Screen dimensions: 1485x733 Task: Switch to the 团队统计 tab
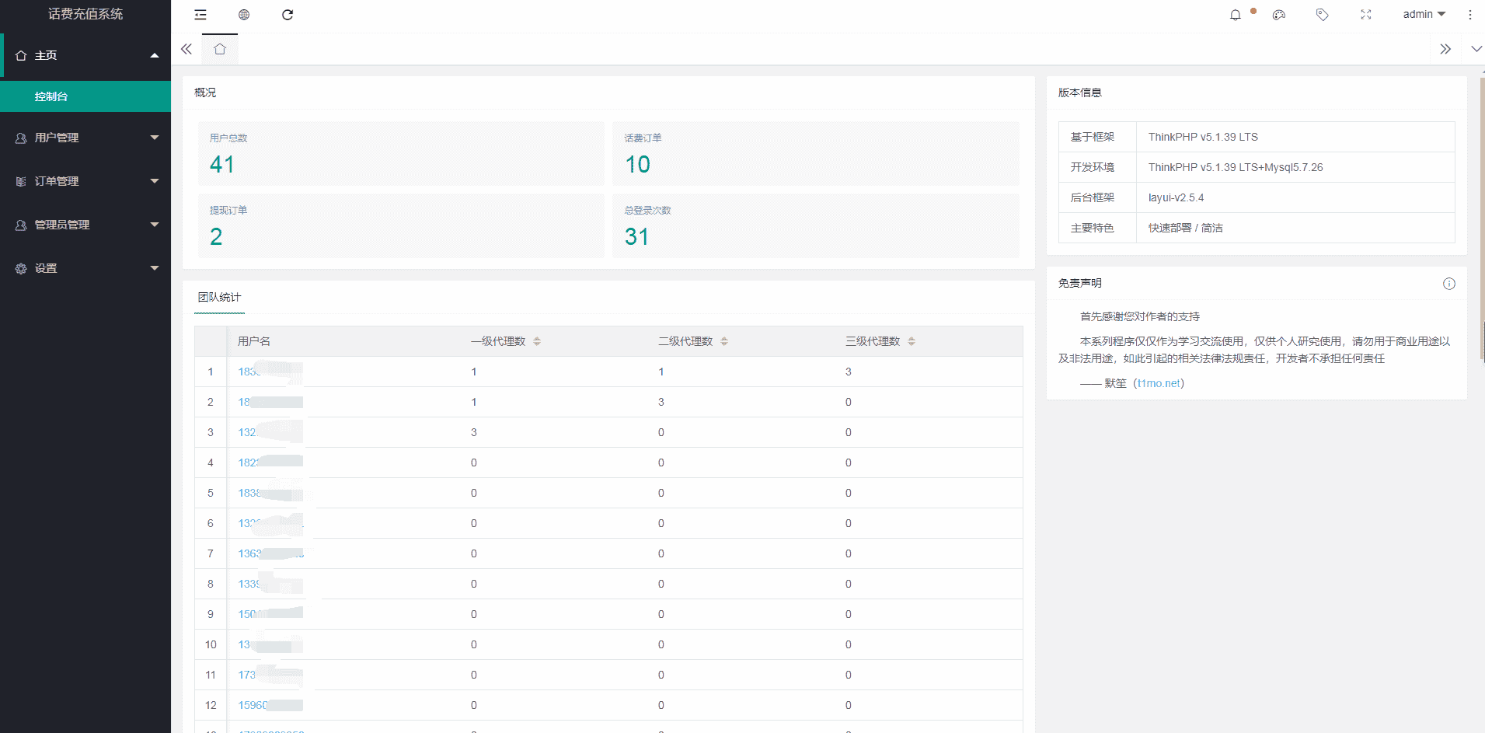coord(219,298)
